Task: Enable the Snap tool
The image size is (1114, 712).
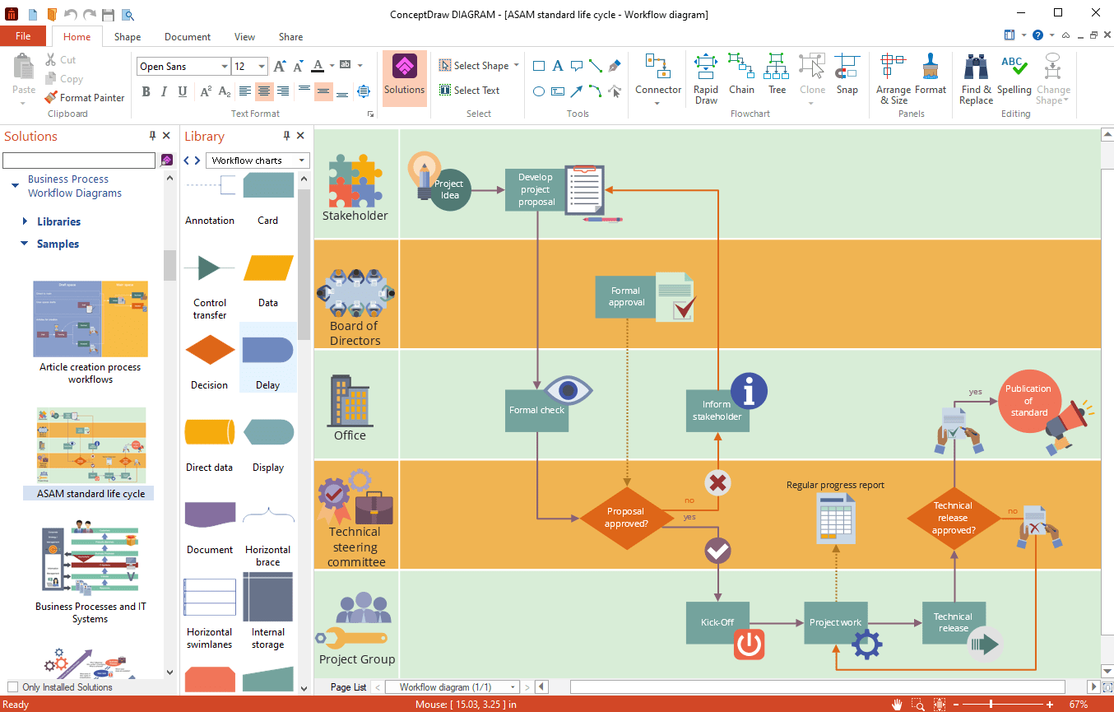Action: pos(847,77)
